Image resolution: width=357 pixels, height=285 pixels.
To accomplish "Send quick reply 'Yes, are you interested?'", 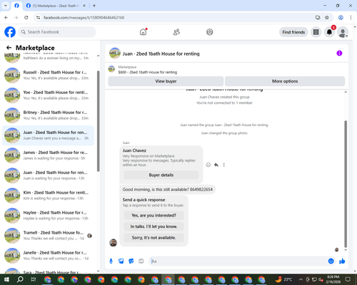I will (x=154, y=215).
